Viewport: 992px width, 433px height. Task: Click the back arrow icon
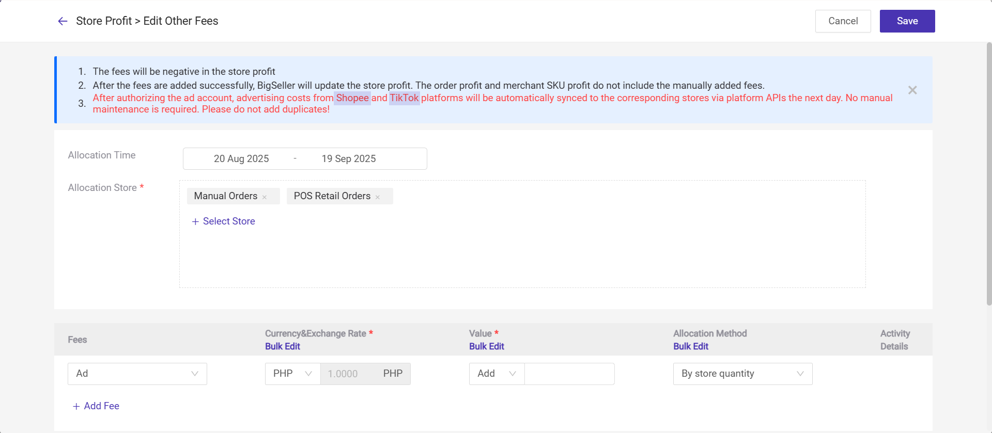(x=63, y=21)
